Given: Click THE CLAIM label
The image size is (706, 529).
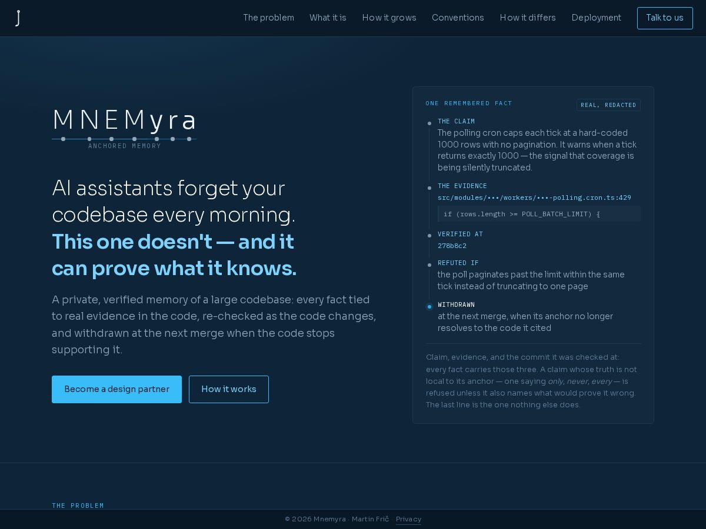Looking at the screenshot, I should (x=456, y=122).
